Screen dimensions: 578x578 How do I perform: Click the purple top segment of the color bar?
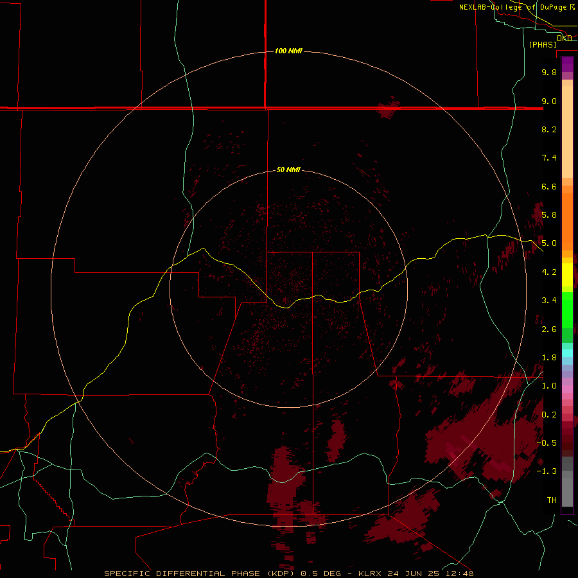tap(567, 64)
